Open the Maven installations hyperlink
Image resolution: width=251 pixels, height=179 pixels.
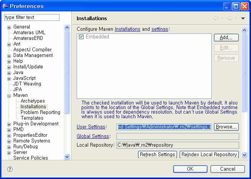coord(127,29)
